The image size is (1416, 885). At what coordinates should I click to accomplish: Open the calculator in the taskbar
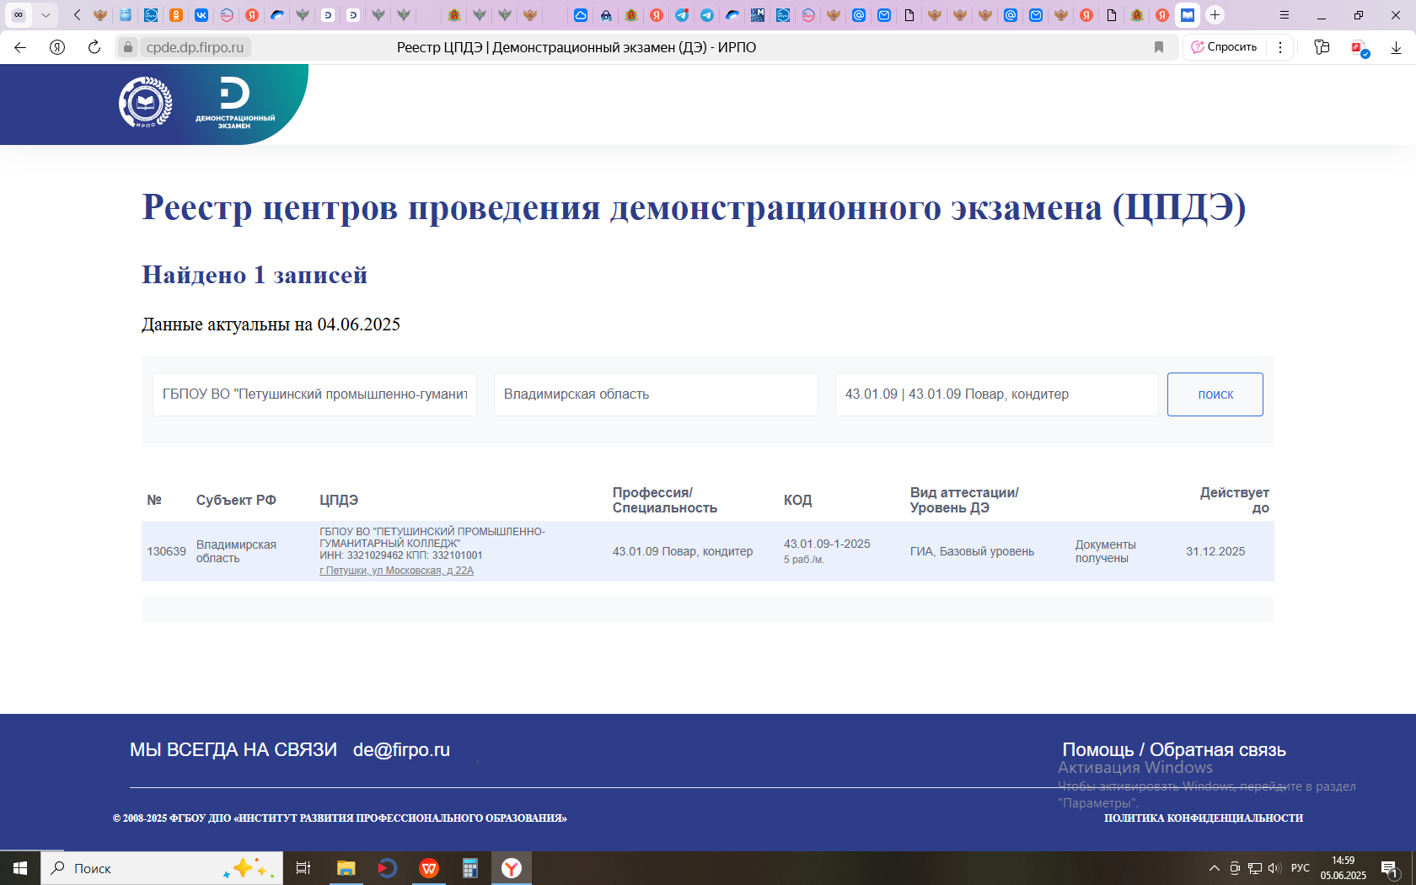[469, 868]
